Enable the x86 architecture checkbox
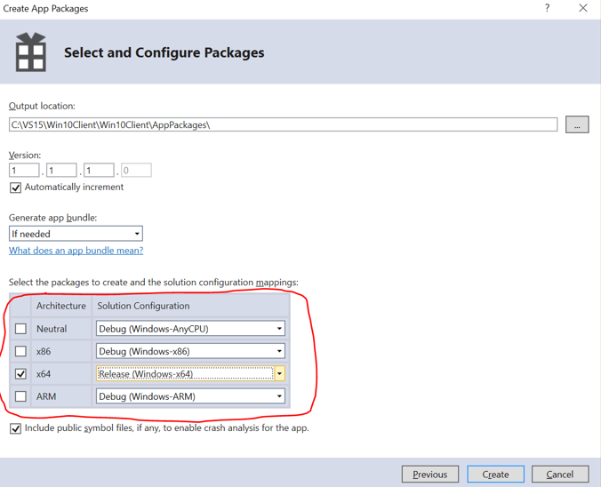The width and height of the screenshot is (601, 487). [20, 352]
